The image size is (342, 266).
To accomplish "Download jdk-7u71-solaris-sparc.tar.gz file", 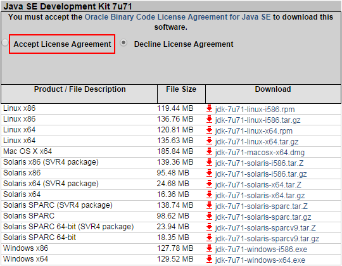I will (x=263, y=217).
